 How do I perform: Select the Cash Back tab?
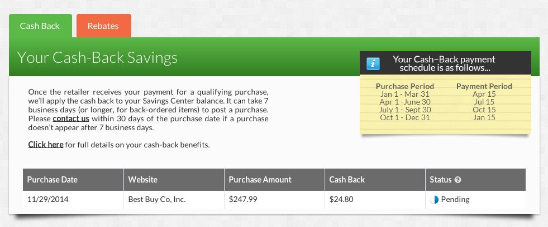(x=40, y=26)
